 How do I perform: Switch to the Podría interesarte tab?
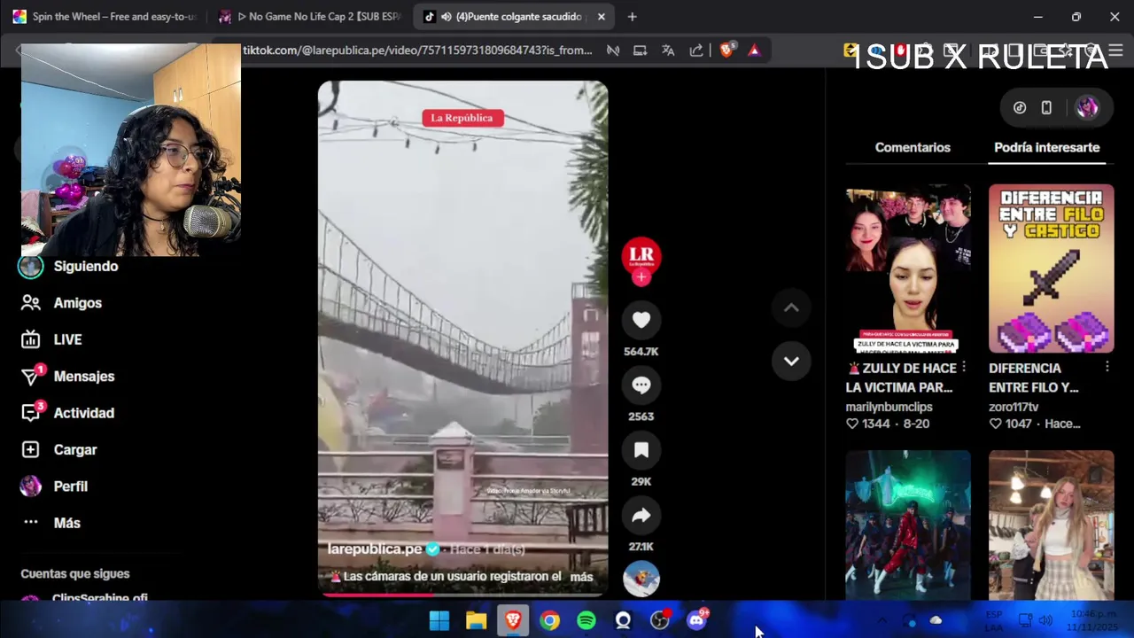coord(1046,147)
